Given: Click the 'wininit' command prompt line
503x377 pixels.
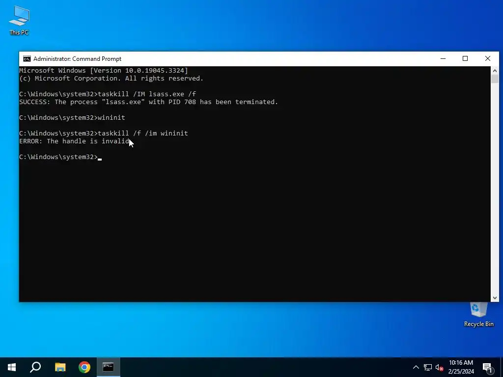Looking at the screenshot, I should tap(72, 118).
